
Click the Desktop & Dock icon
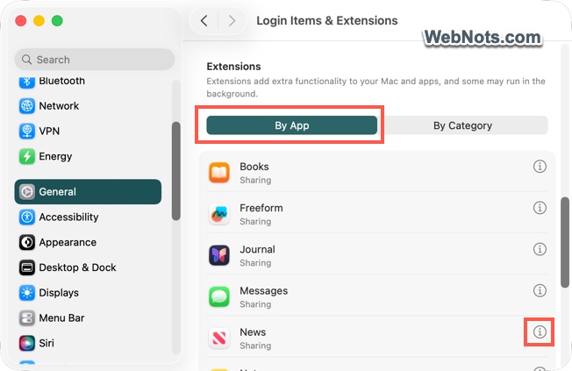[x=26, y=268]
